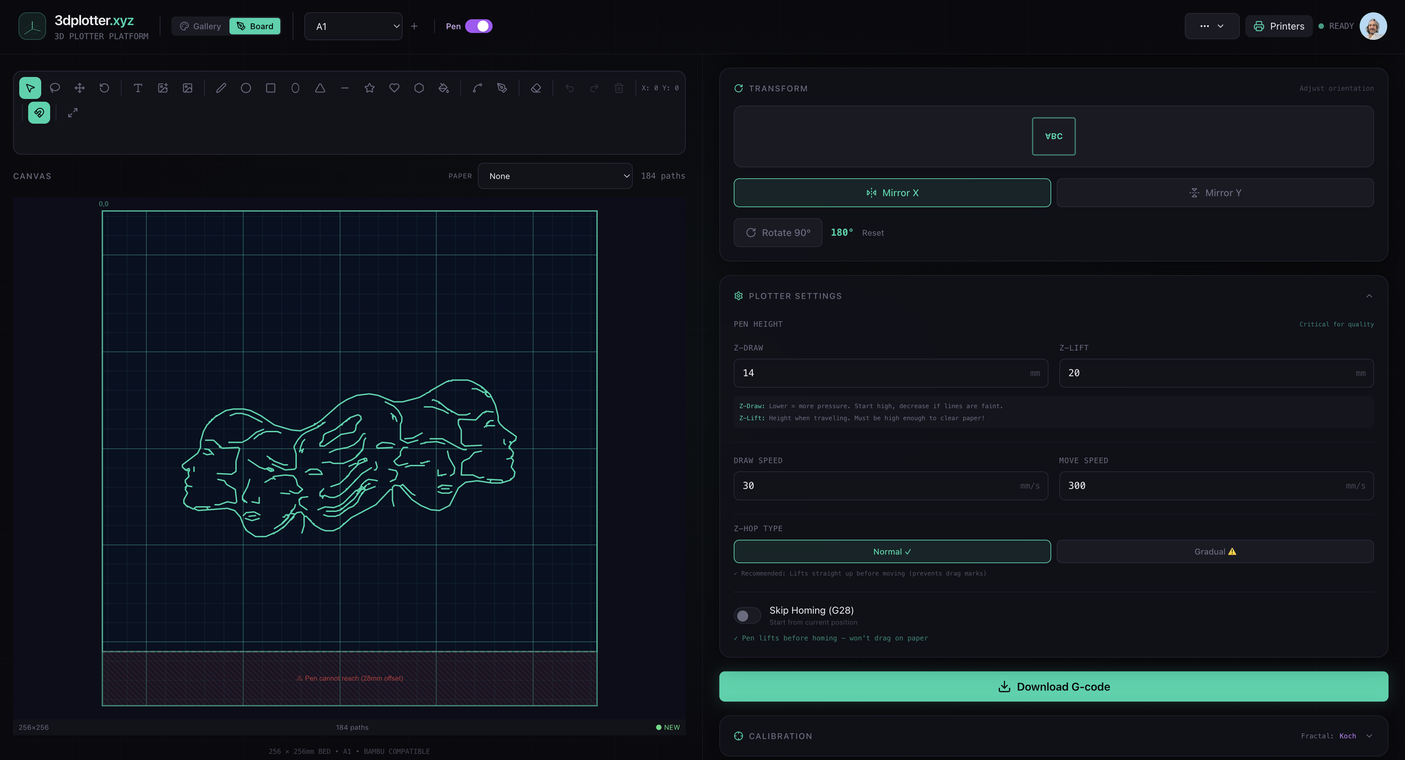Image resolution: width=1405 pixels, height=760 pixels.
Task: Click the add image with plus icon
Action: pos(163,88)
